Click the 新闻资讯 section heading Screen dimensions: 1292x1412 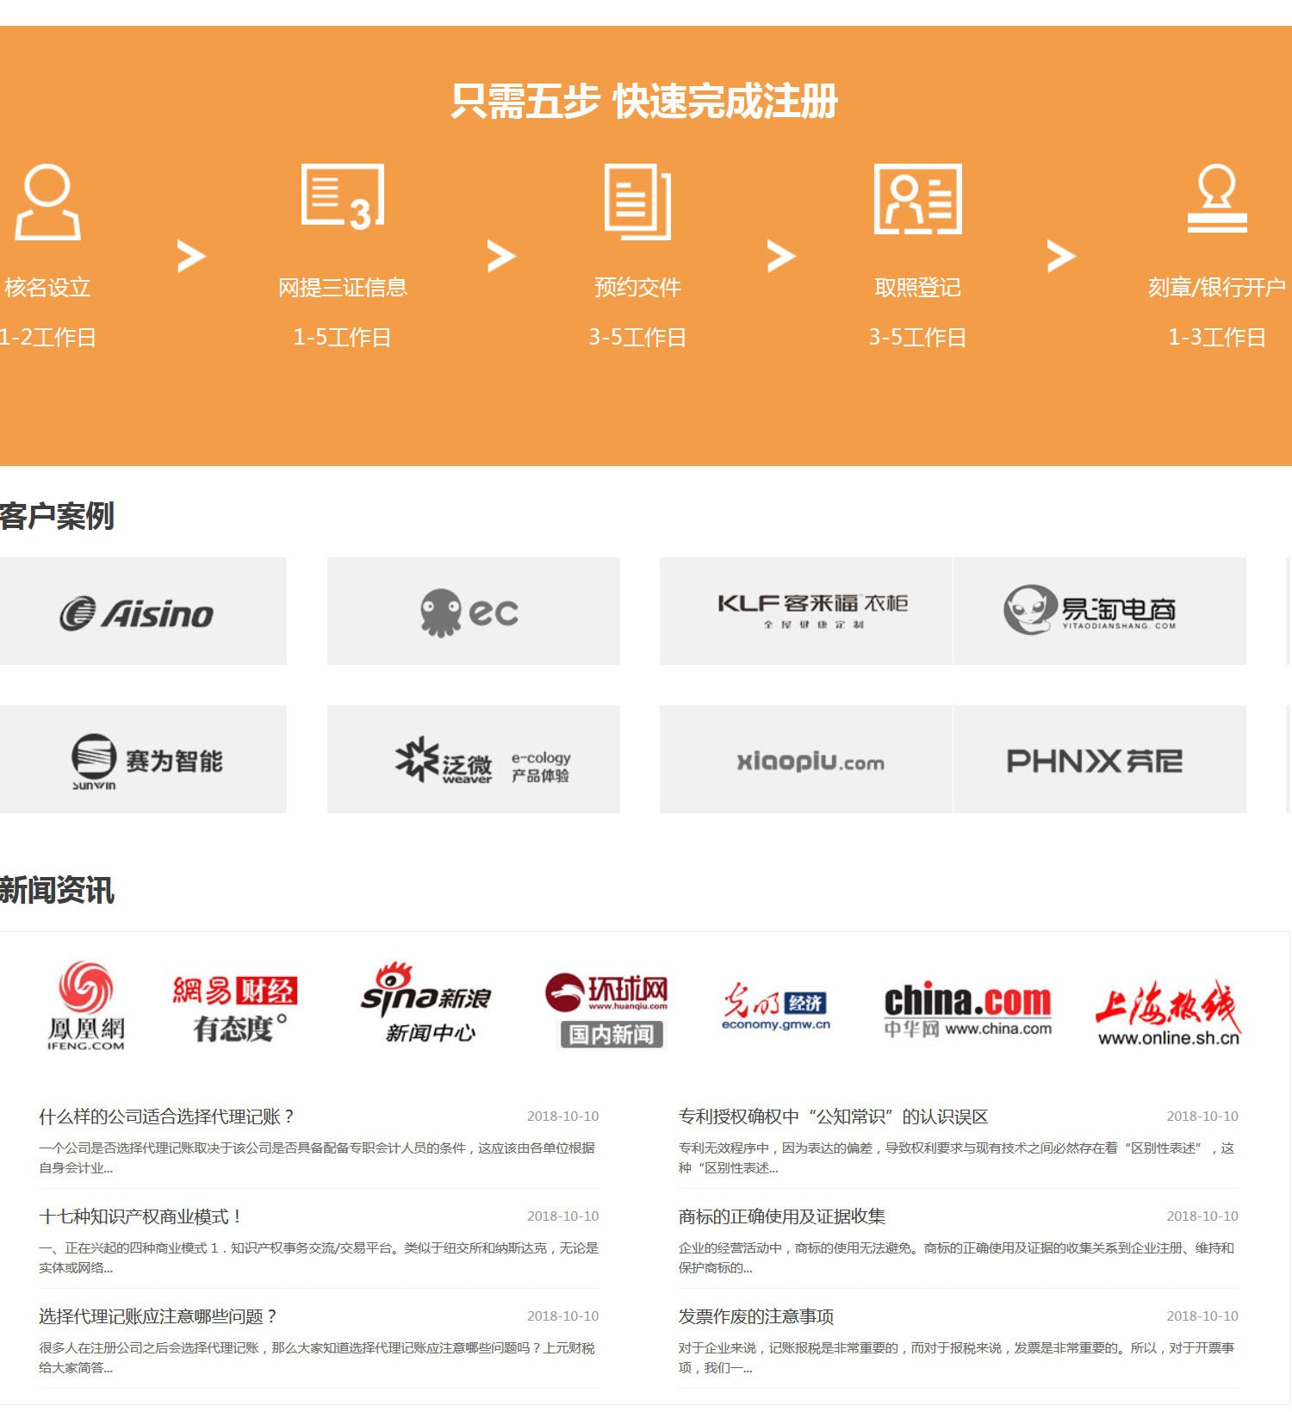click(57, 890)
